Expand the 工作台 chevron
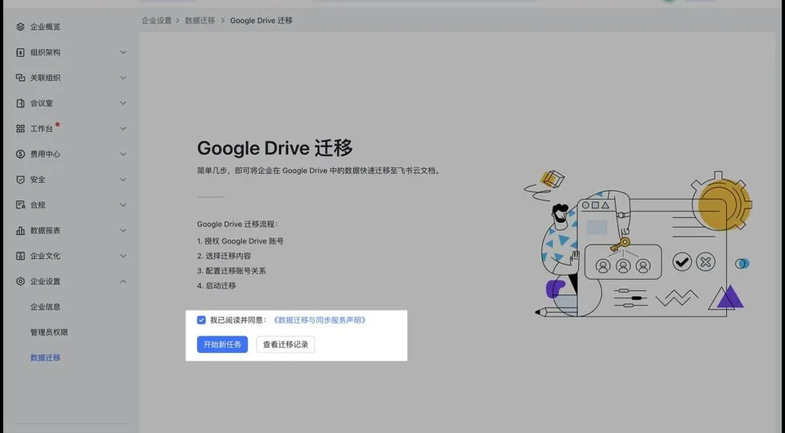 [123, 128]
